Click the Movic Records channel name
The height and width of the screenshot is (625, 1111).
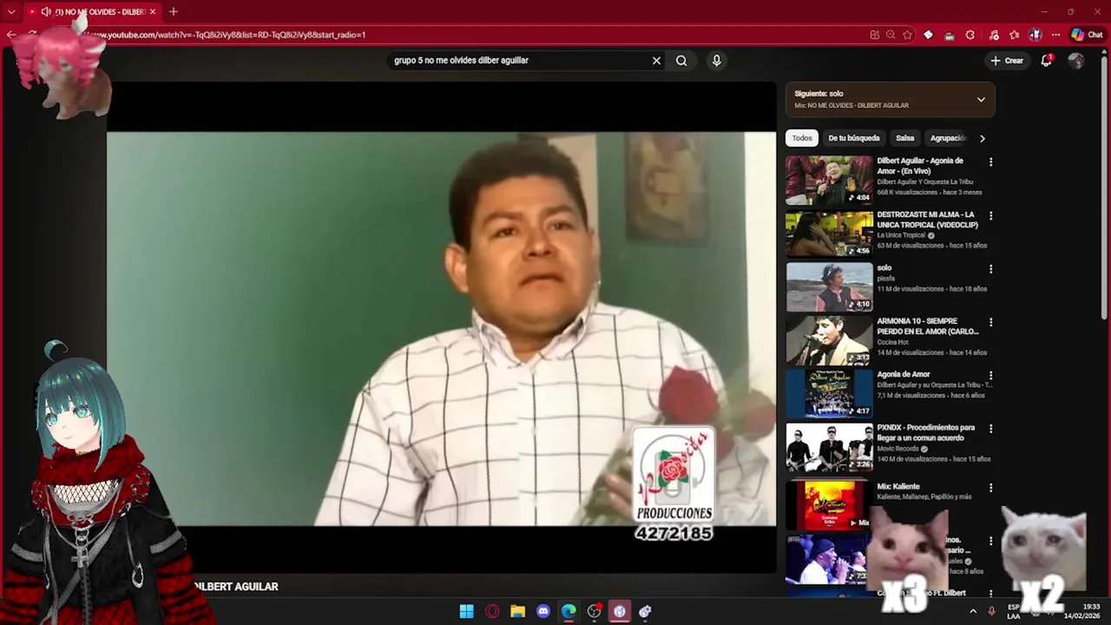[897, 449]
